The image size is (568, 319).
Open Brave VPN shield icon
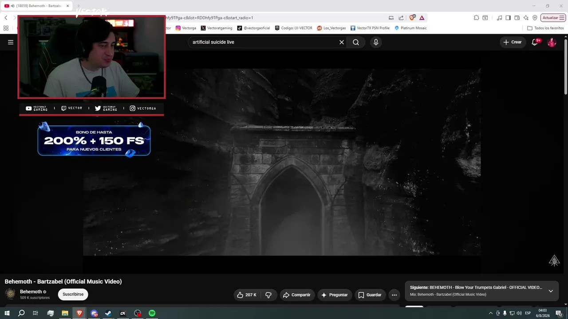(535, 18)
